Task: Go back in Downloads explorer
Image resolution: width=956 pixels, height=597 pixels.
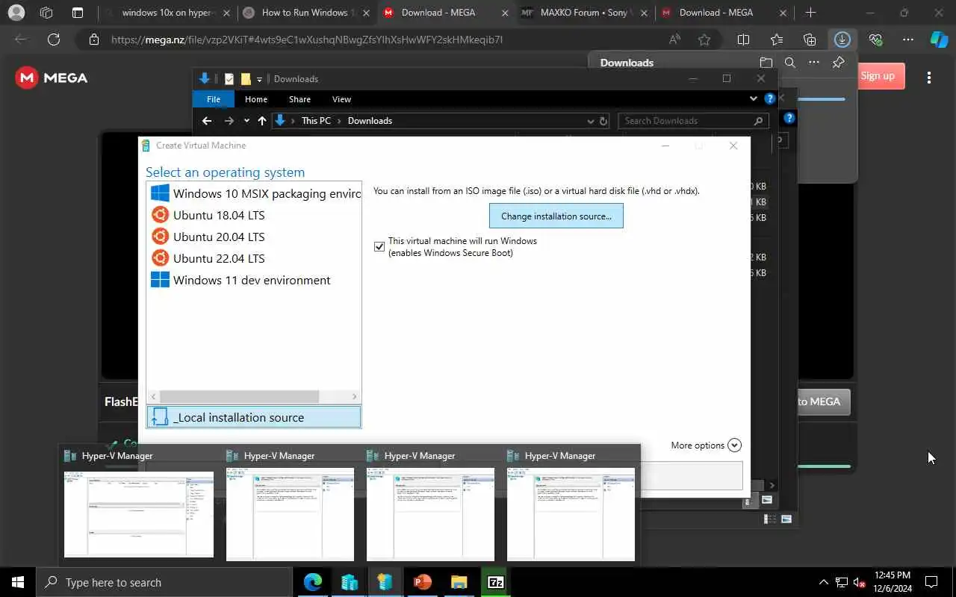Action: click(207, 121)
